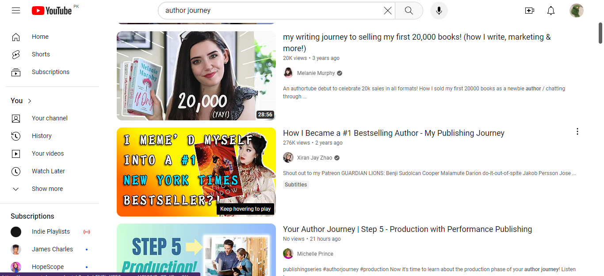Open Watch Later clock icon
This screenshot has height=276, width=604.
(x=16, y=171)
